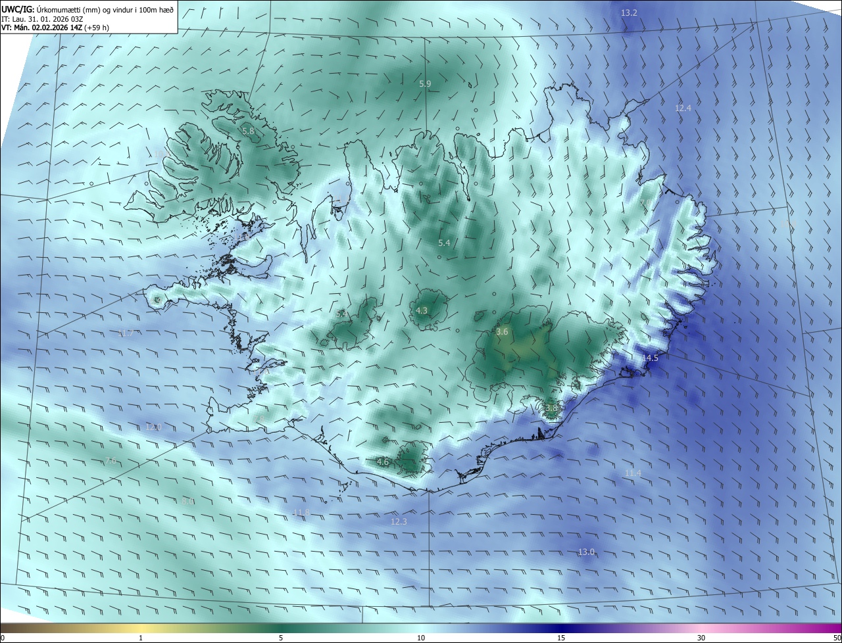The height and width of the screenshot is (643, 842).
Task: Select the initial time line 'IT: Lau. 31. 01. 2026 03Z'
Action: tap(42, 19)
